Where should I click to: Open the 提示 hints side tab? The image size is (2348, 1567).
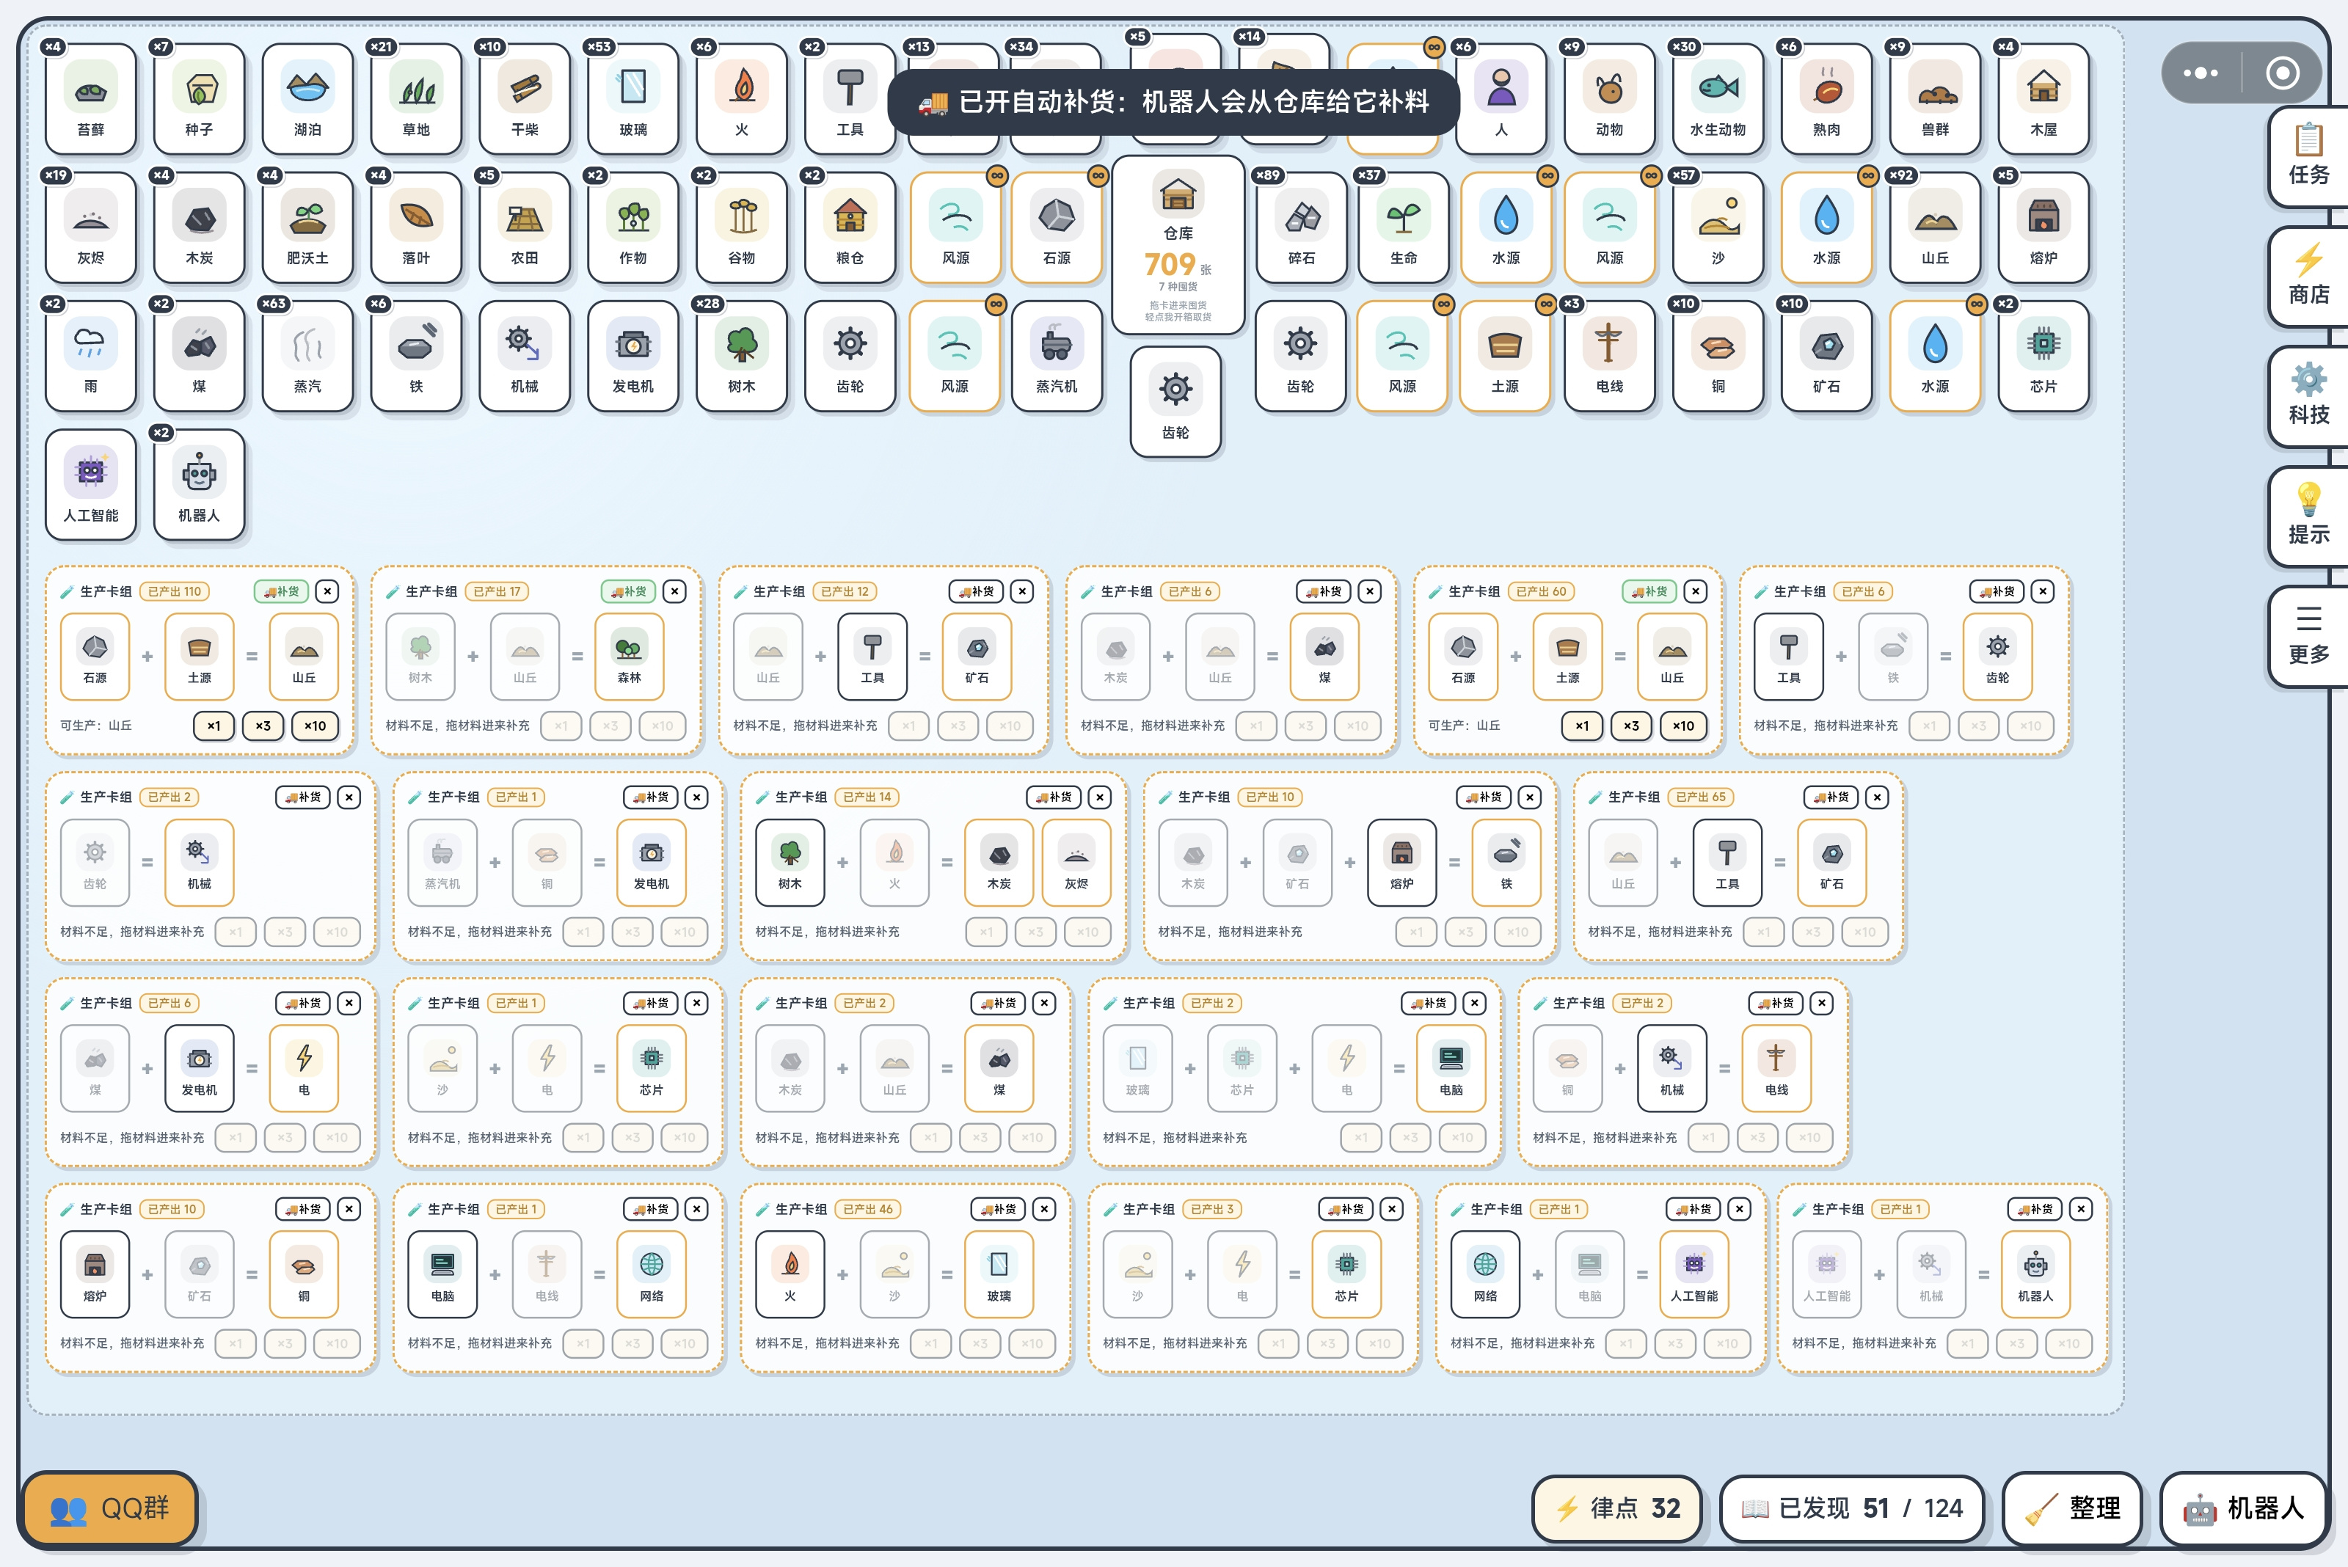click(x=2308, y=516)
